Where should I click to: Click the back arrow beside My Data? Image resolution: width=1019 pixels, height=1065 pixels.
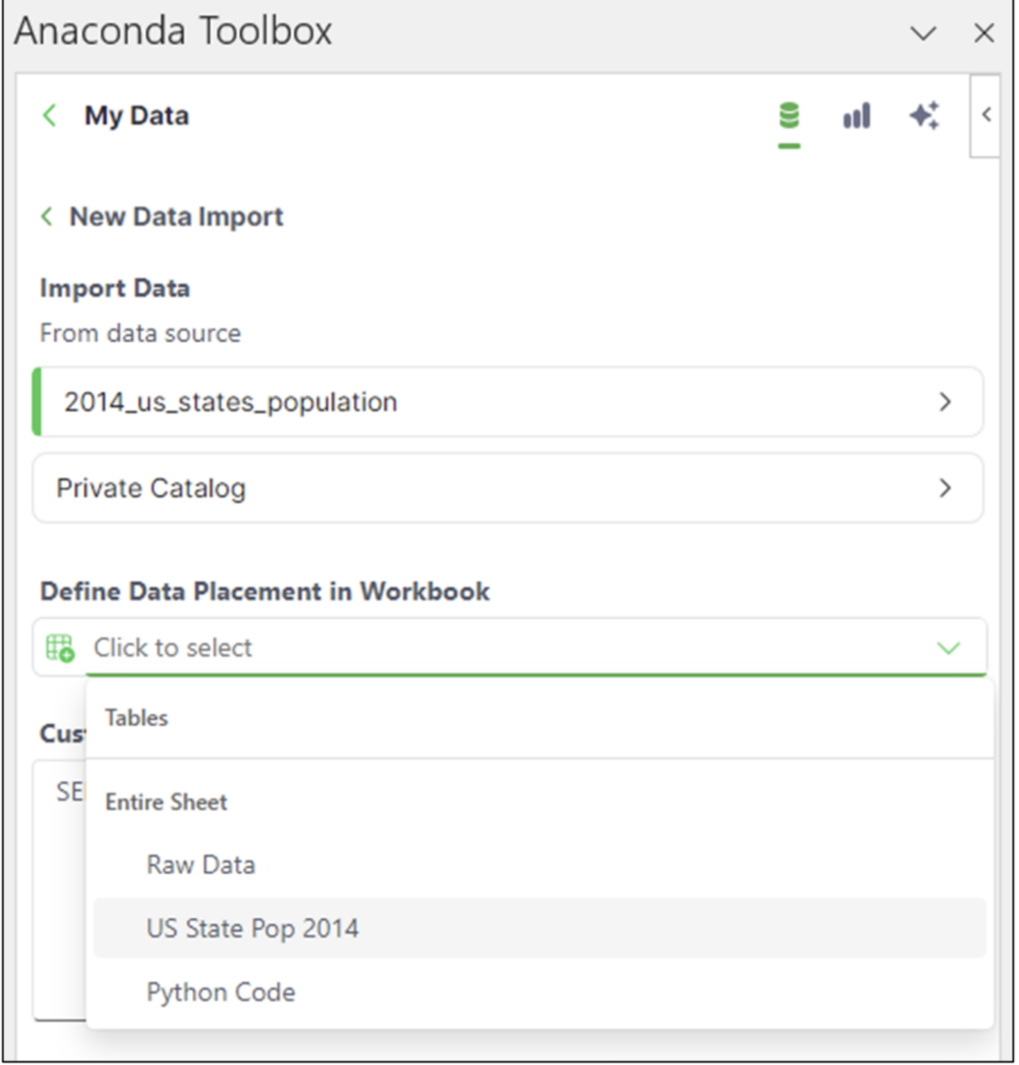pos(50,116)
